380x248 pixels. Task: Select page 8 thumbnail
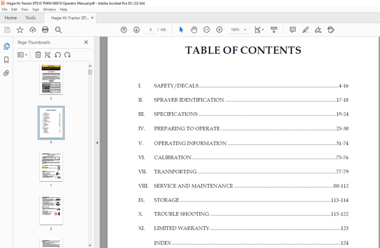tap(51, 210)
